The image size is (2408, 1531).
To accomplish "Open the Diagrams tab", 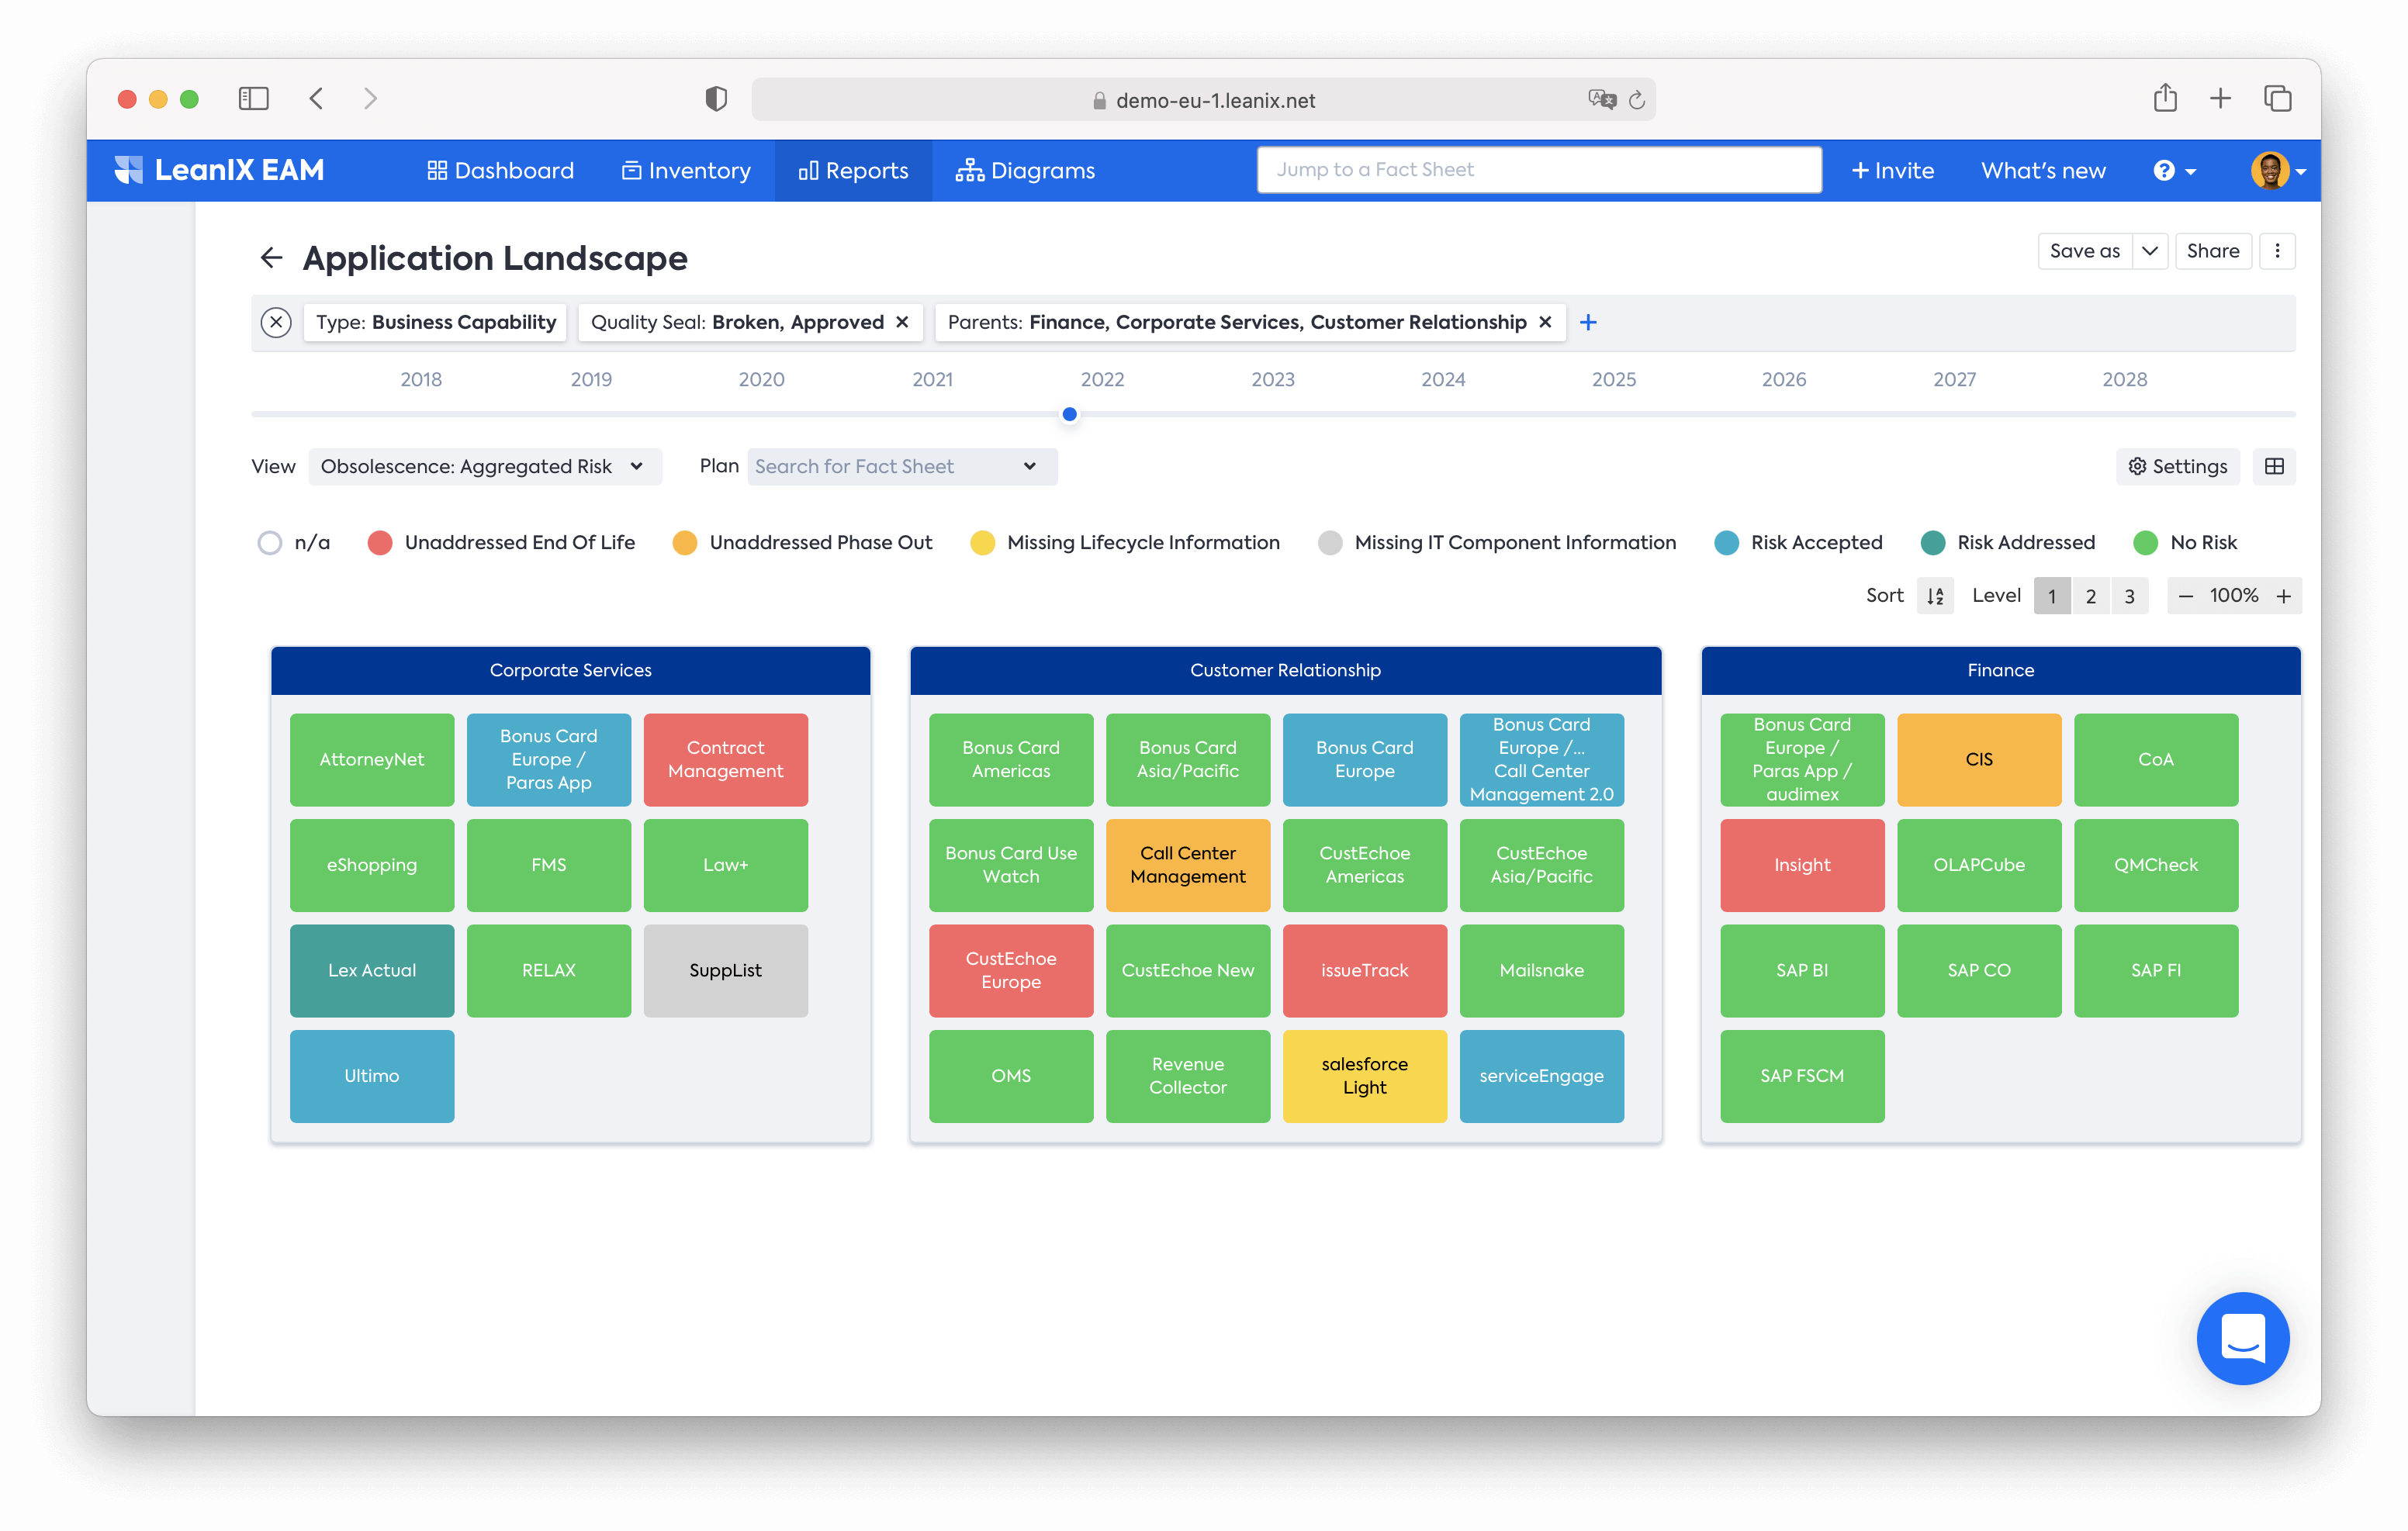I will 1025,170.
